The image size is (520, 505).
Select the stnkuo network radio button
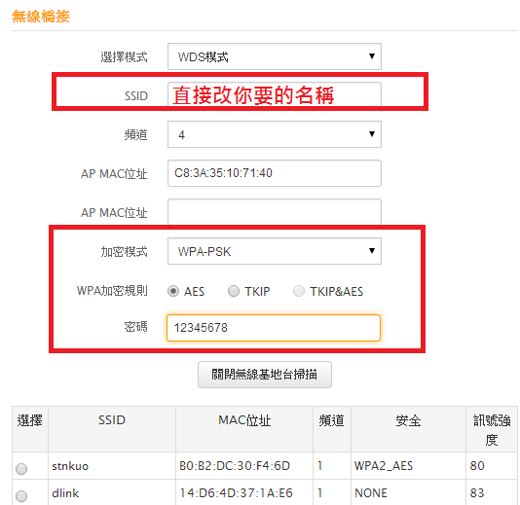(21, 469)
